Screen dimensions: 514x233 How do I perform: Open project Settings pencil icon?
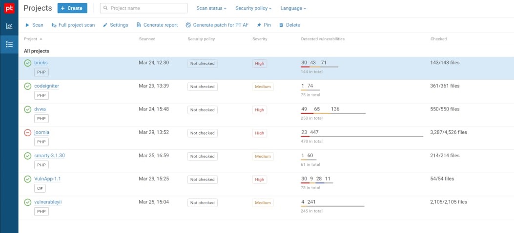pyautogui.click(x=105, y=25)
